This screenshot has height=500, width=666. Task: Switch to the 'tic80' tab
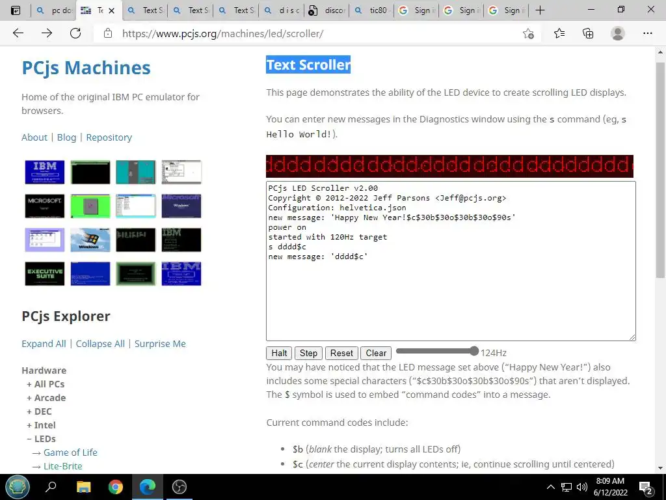coord(373,10)
